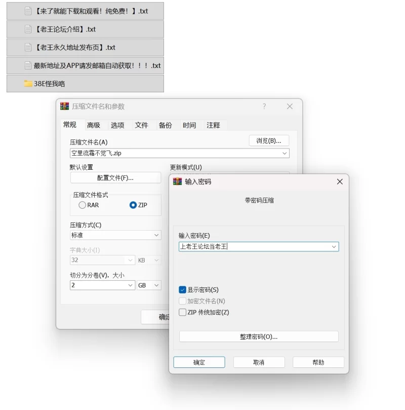Open the 注释 tab
Viewport: 405px width, 410px height.
[x=213, y=125]
